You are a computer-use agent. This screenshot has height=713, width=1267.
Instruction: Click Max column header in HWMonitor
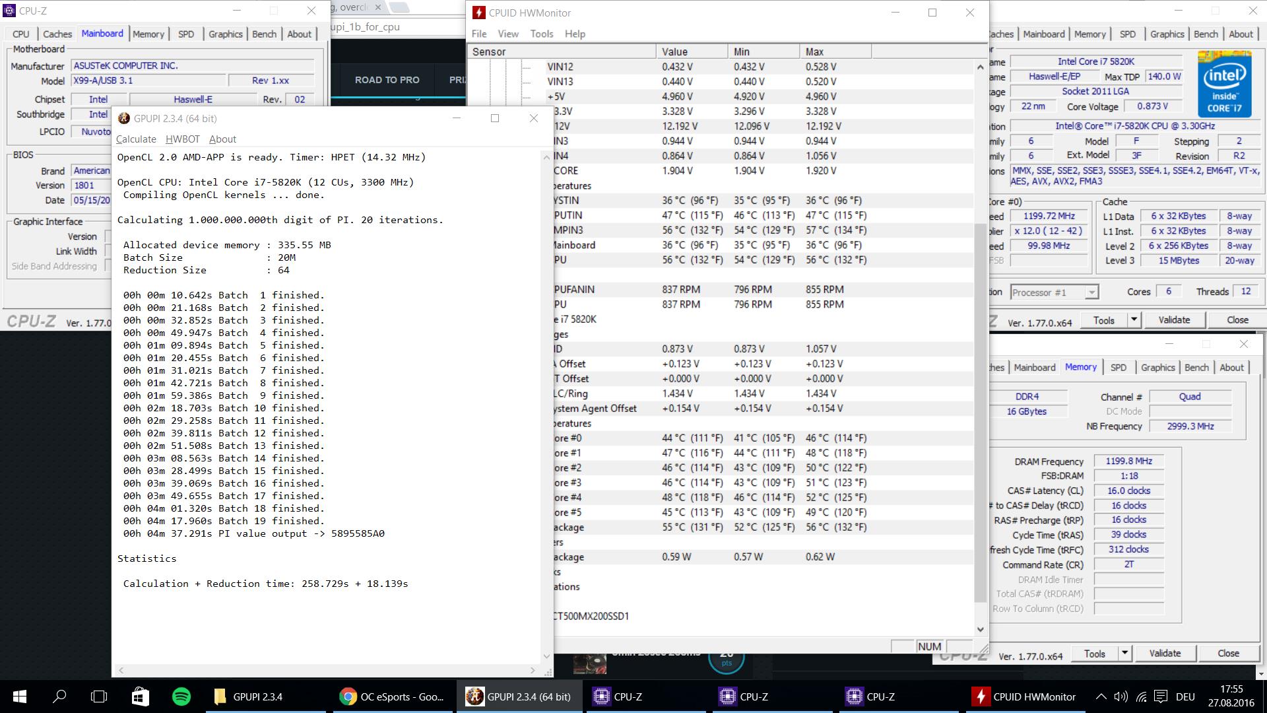pos(835,51)
